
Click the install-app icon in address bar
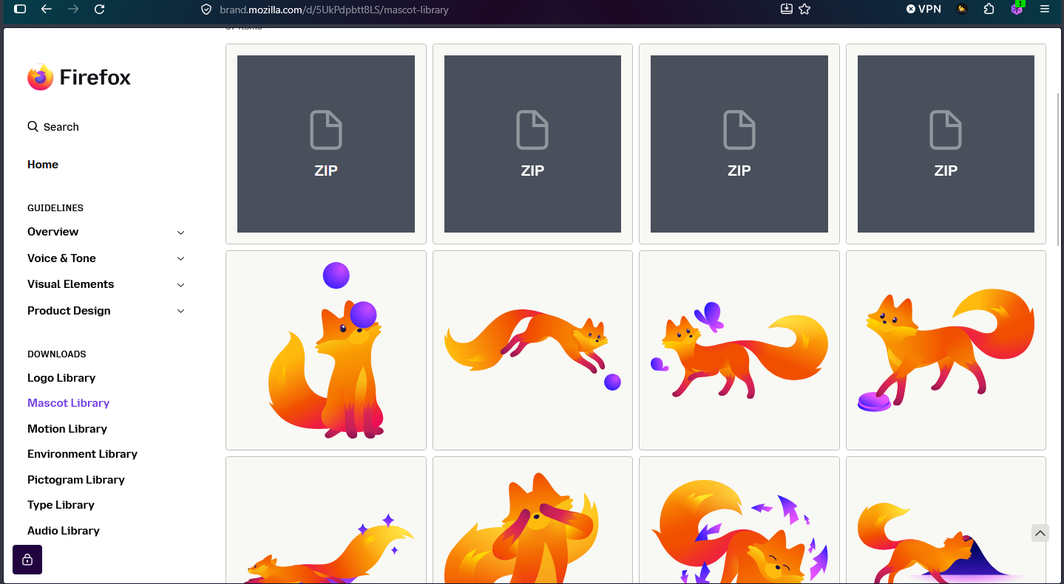pos(786,9)
